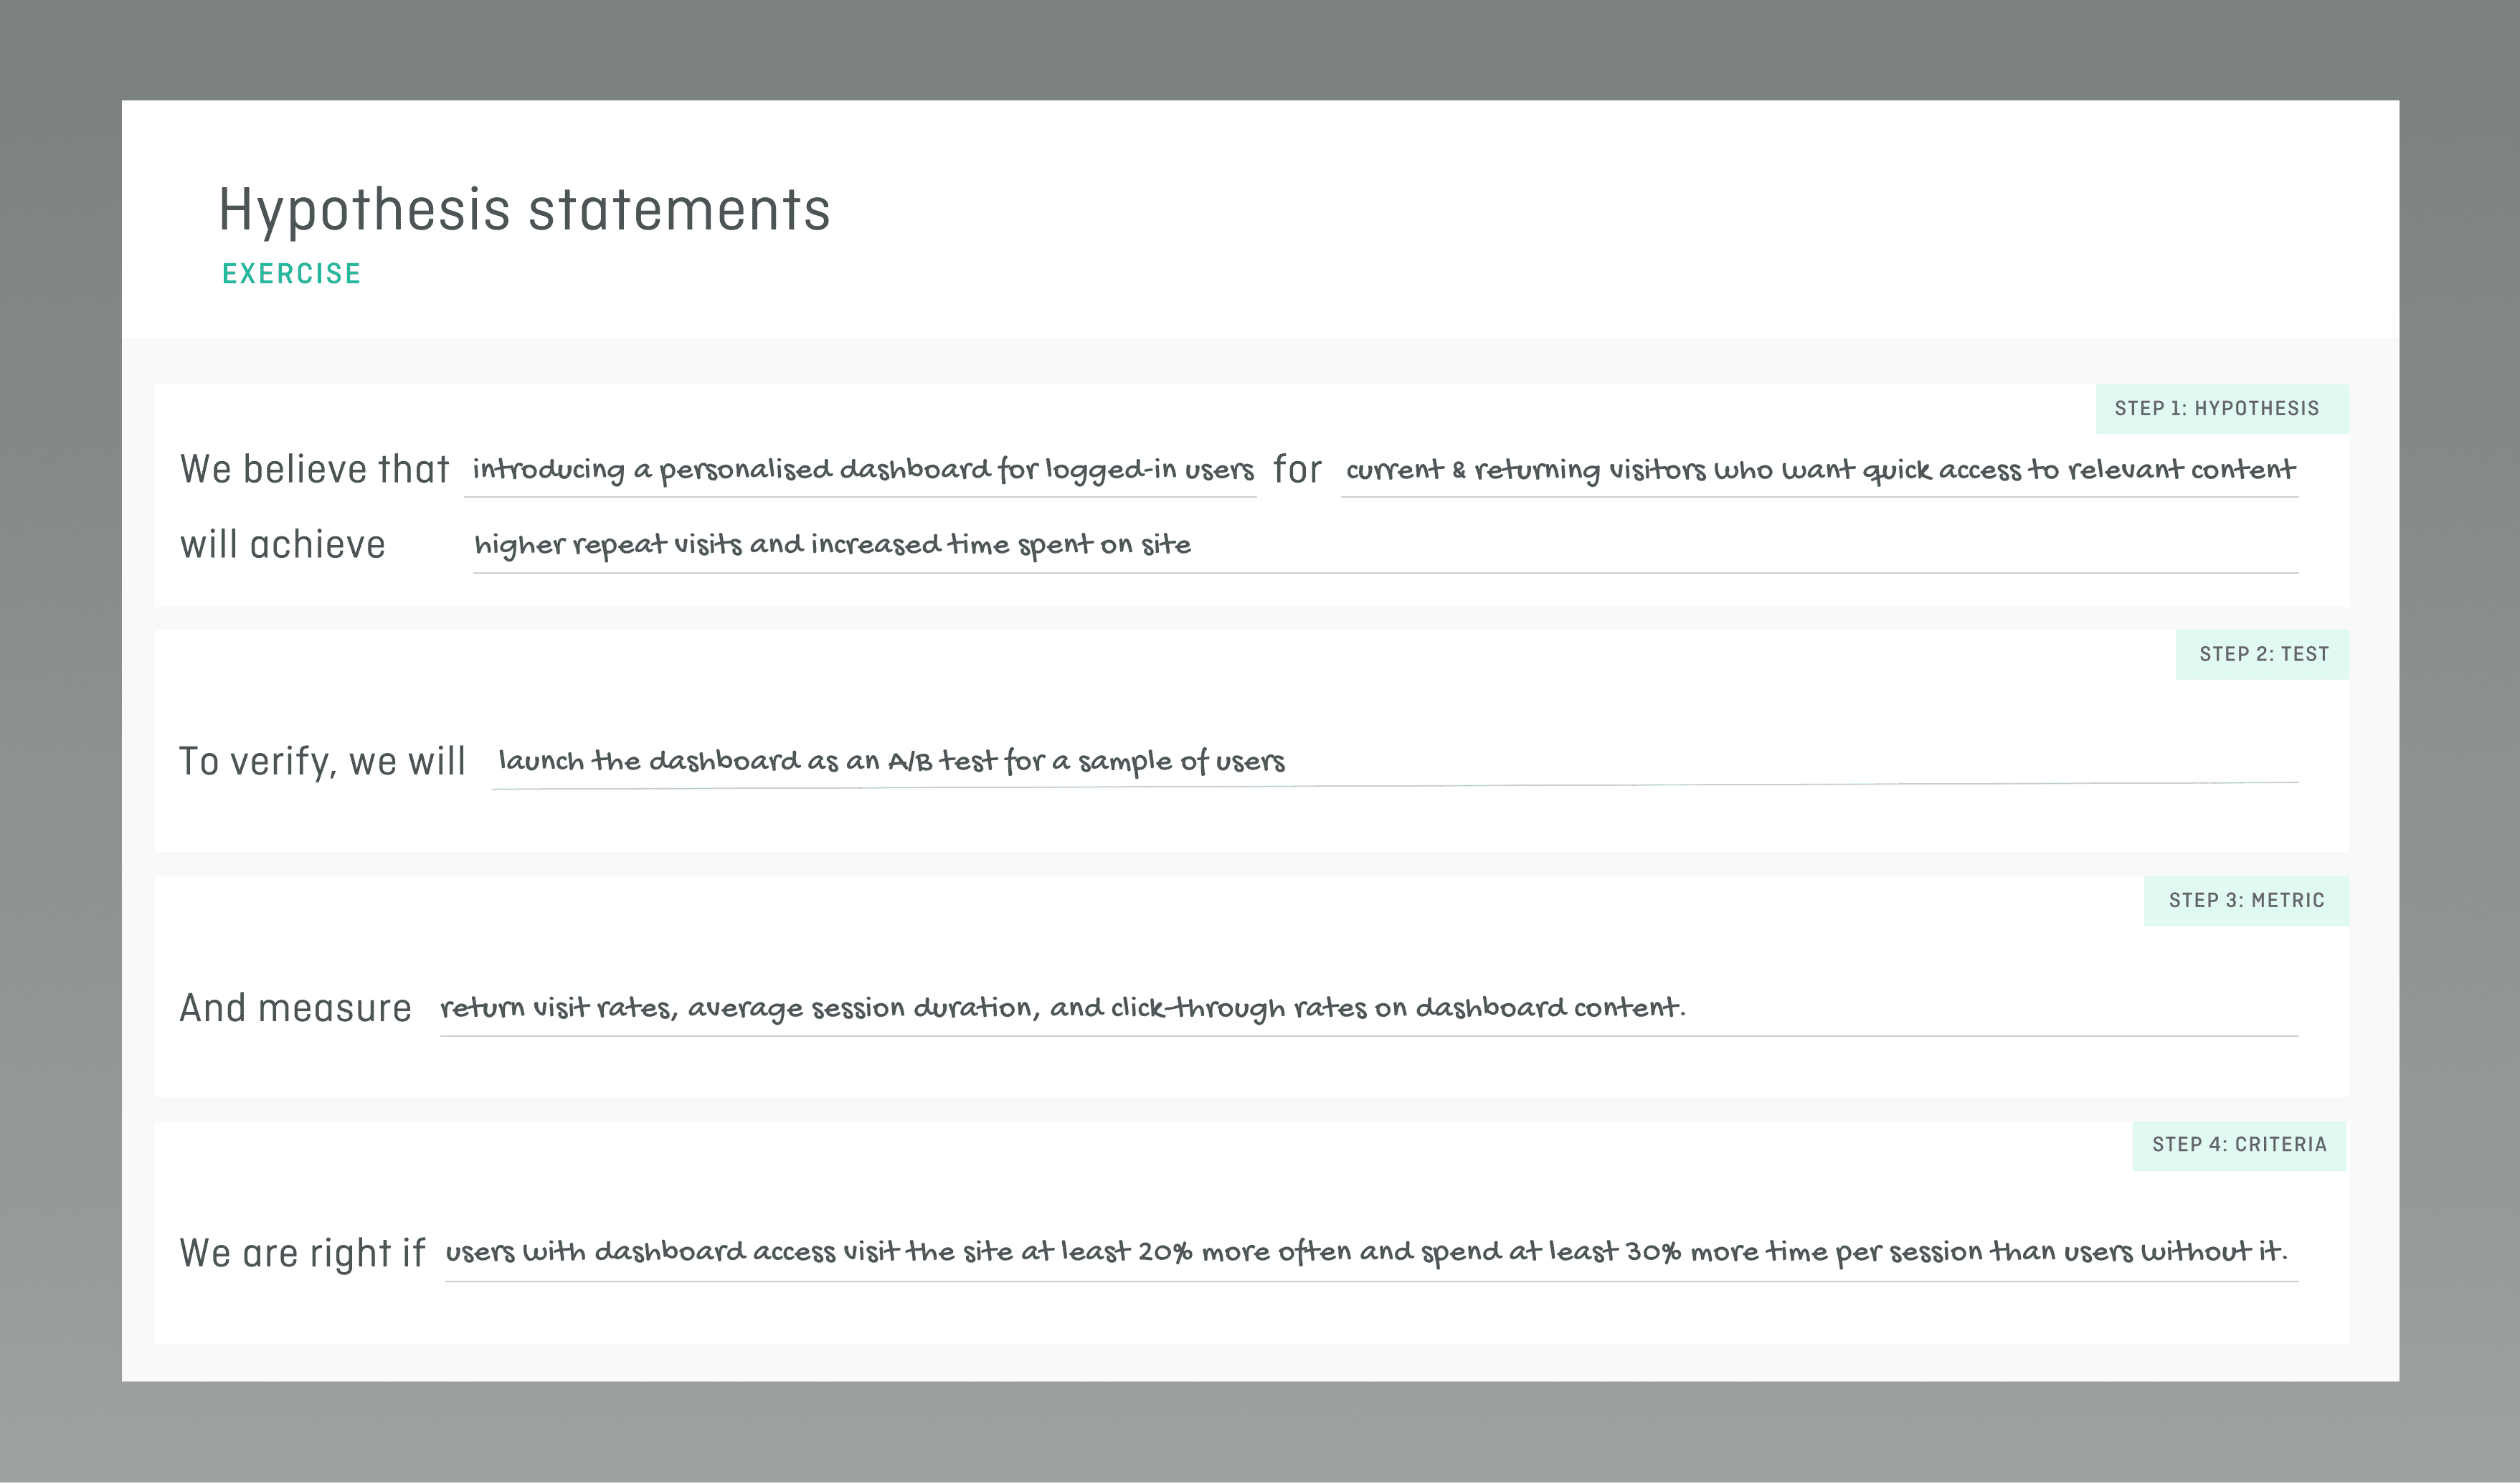Image resolution: width=2520 pixels, height=1483 pixels.
Task: Click the 'And measure' prompt
Action: pos(295,1008)
